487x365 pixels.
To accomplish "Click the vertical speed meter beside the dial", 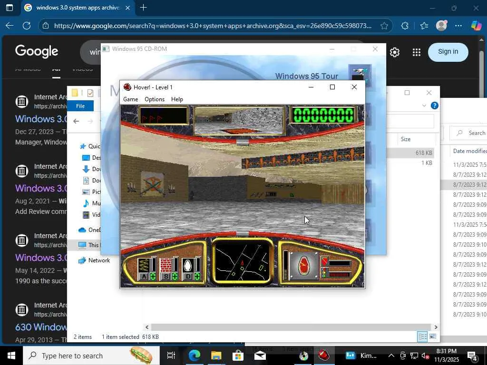I will (x=286, y=266).
